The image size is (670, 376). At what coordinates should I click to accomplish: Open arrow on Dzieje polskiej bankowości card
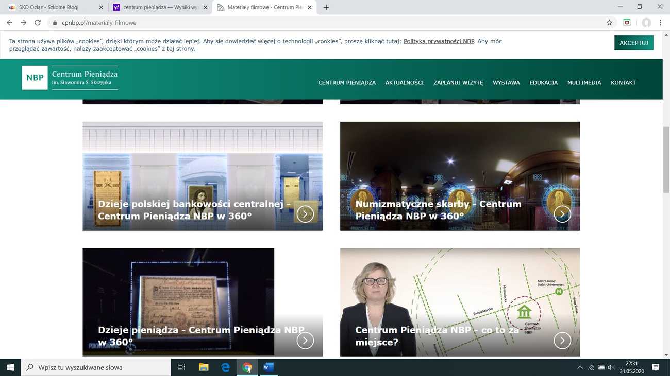[305, 214]
